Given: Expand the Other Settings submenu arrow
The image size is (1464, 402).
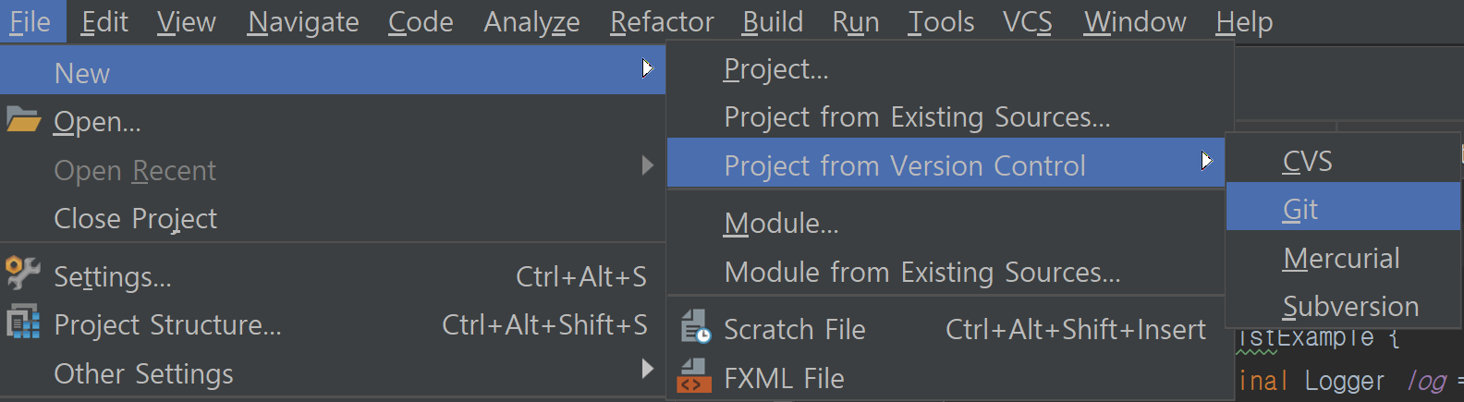Looking at the screenshot, I should (x=648, y=370).
